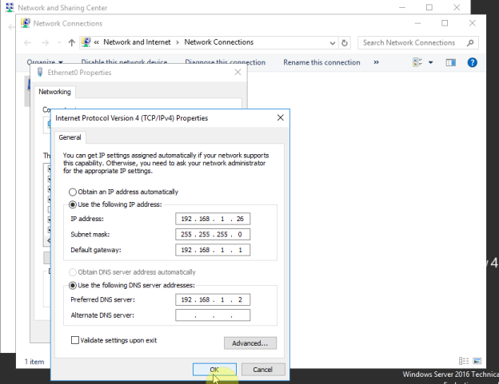Image resolution: width=499 pixels, height=384 pixels.
Task: Click the Back navigation arrow
Action: click(x=28, y=42)
